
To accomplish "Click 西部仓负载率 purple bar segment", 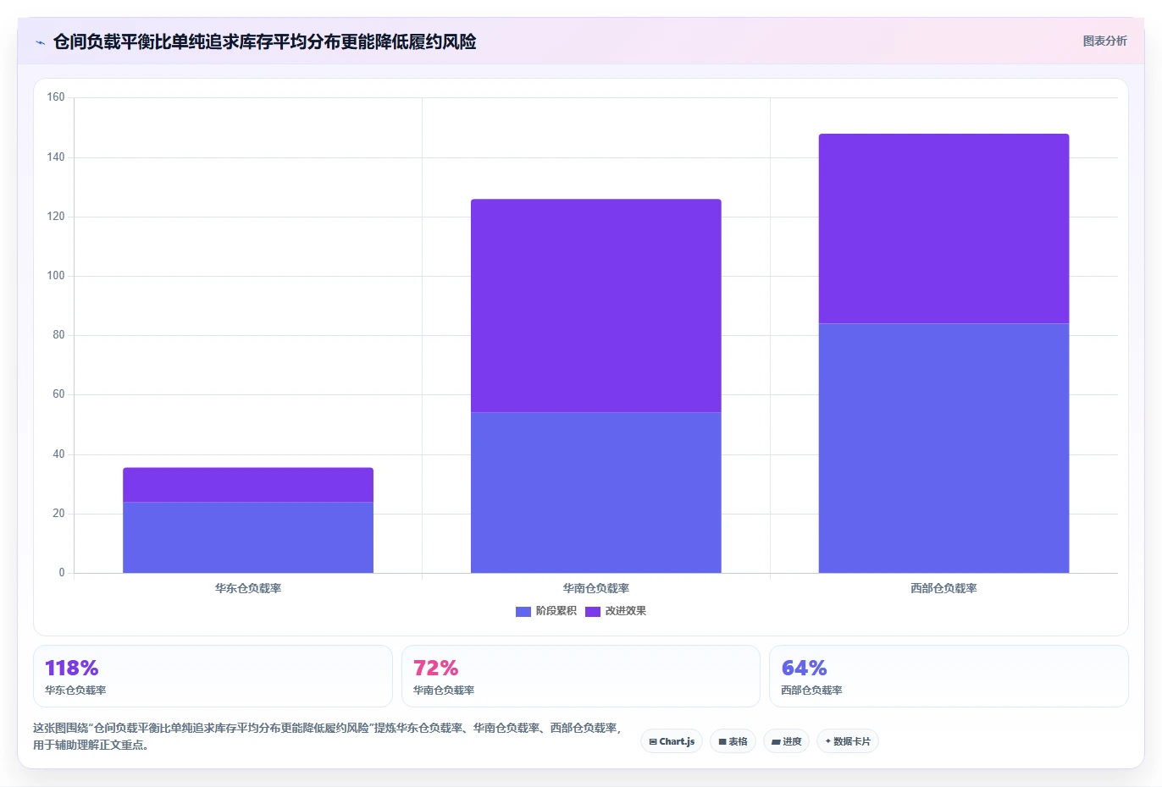I will click(x=943, y=228).
